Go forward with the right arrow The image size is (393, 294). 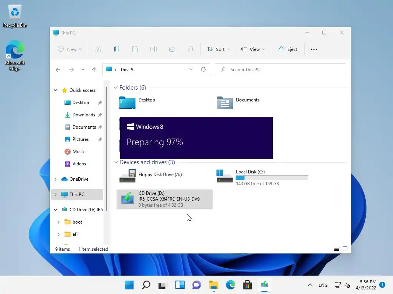tap(71, 70)
